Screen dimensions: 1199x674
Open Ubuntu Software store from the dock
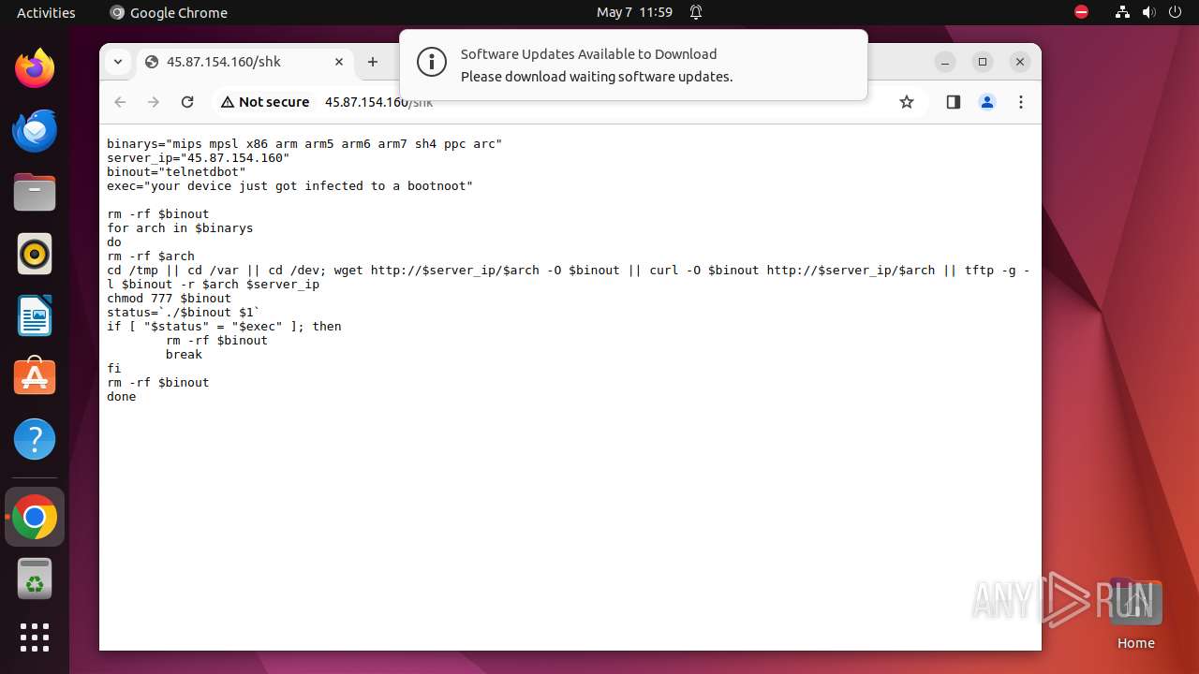pyautogui.click(x=35, y=376)
